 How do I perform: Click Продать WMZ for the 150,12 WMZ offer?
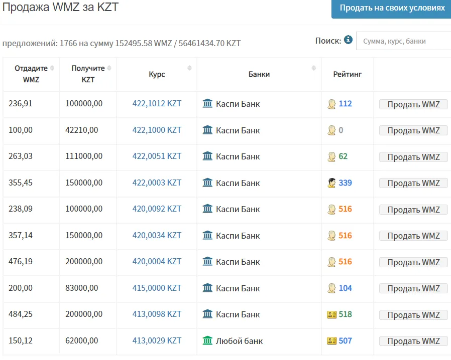(413, 341)
